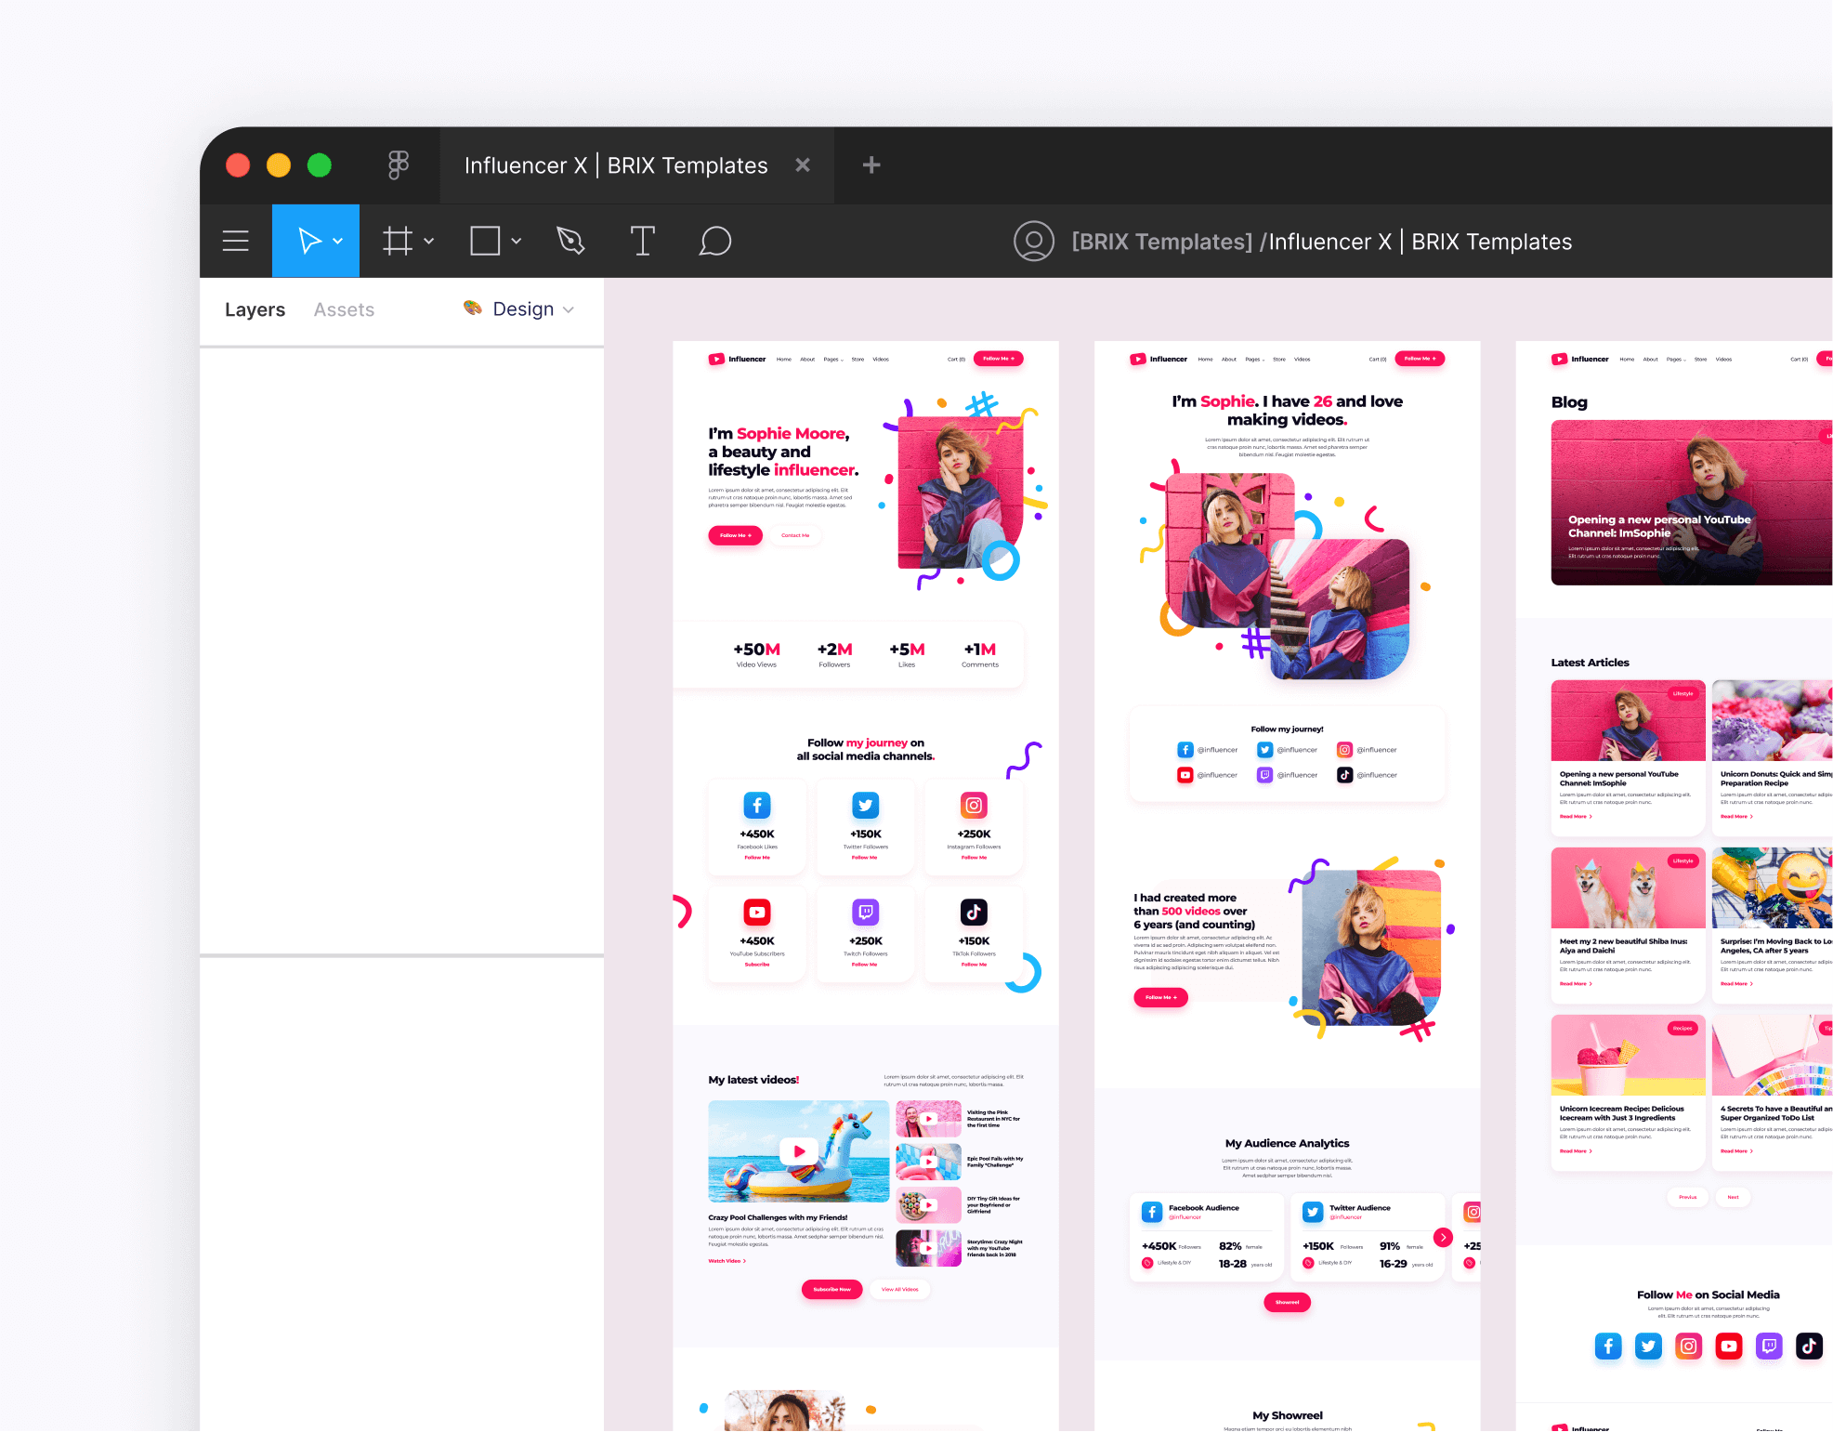Expand the Move tool options chevron
This screenshot has height=1432, width=1833.
pyautogui.click(x=338, y=241)
